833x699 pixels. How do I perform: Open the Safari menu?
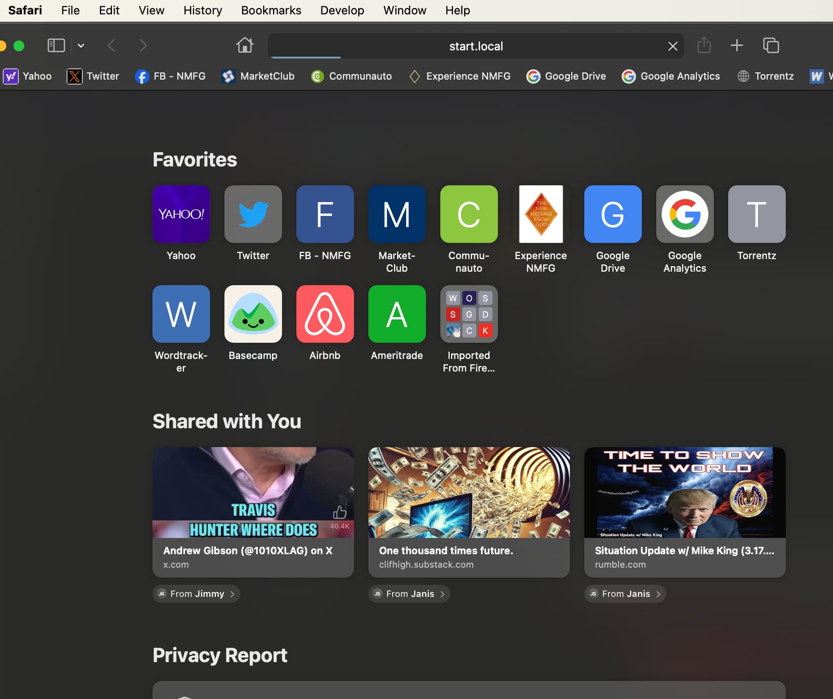[x=25, y=10]
